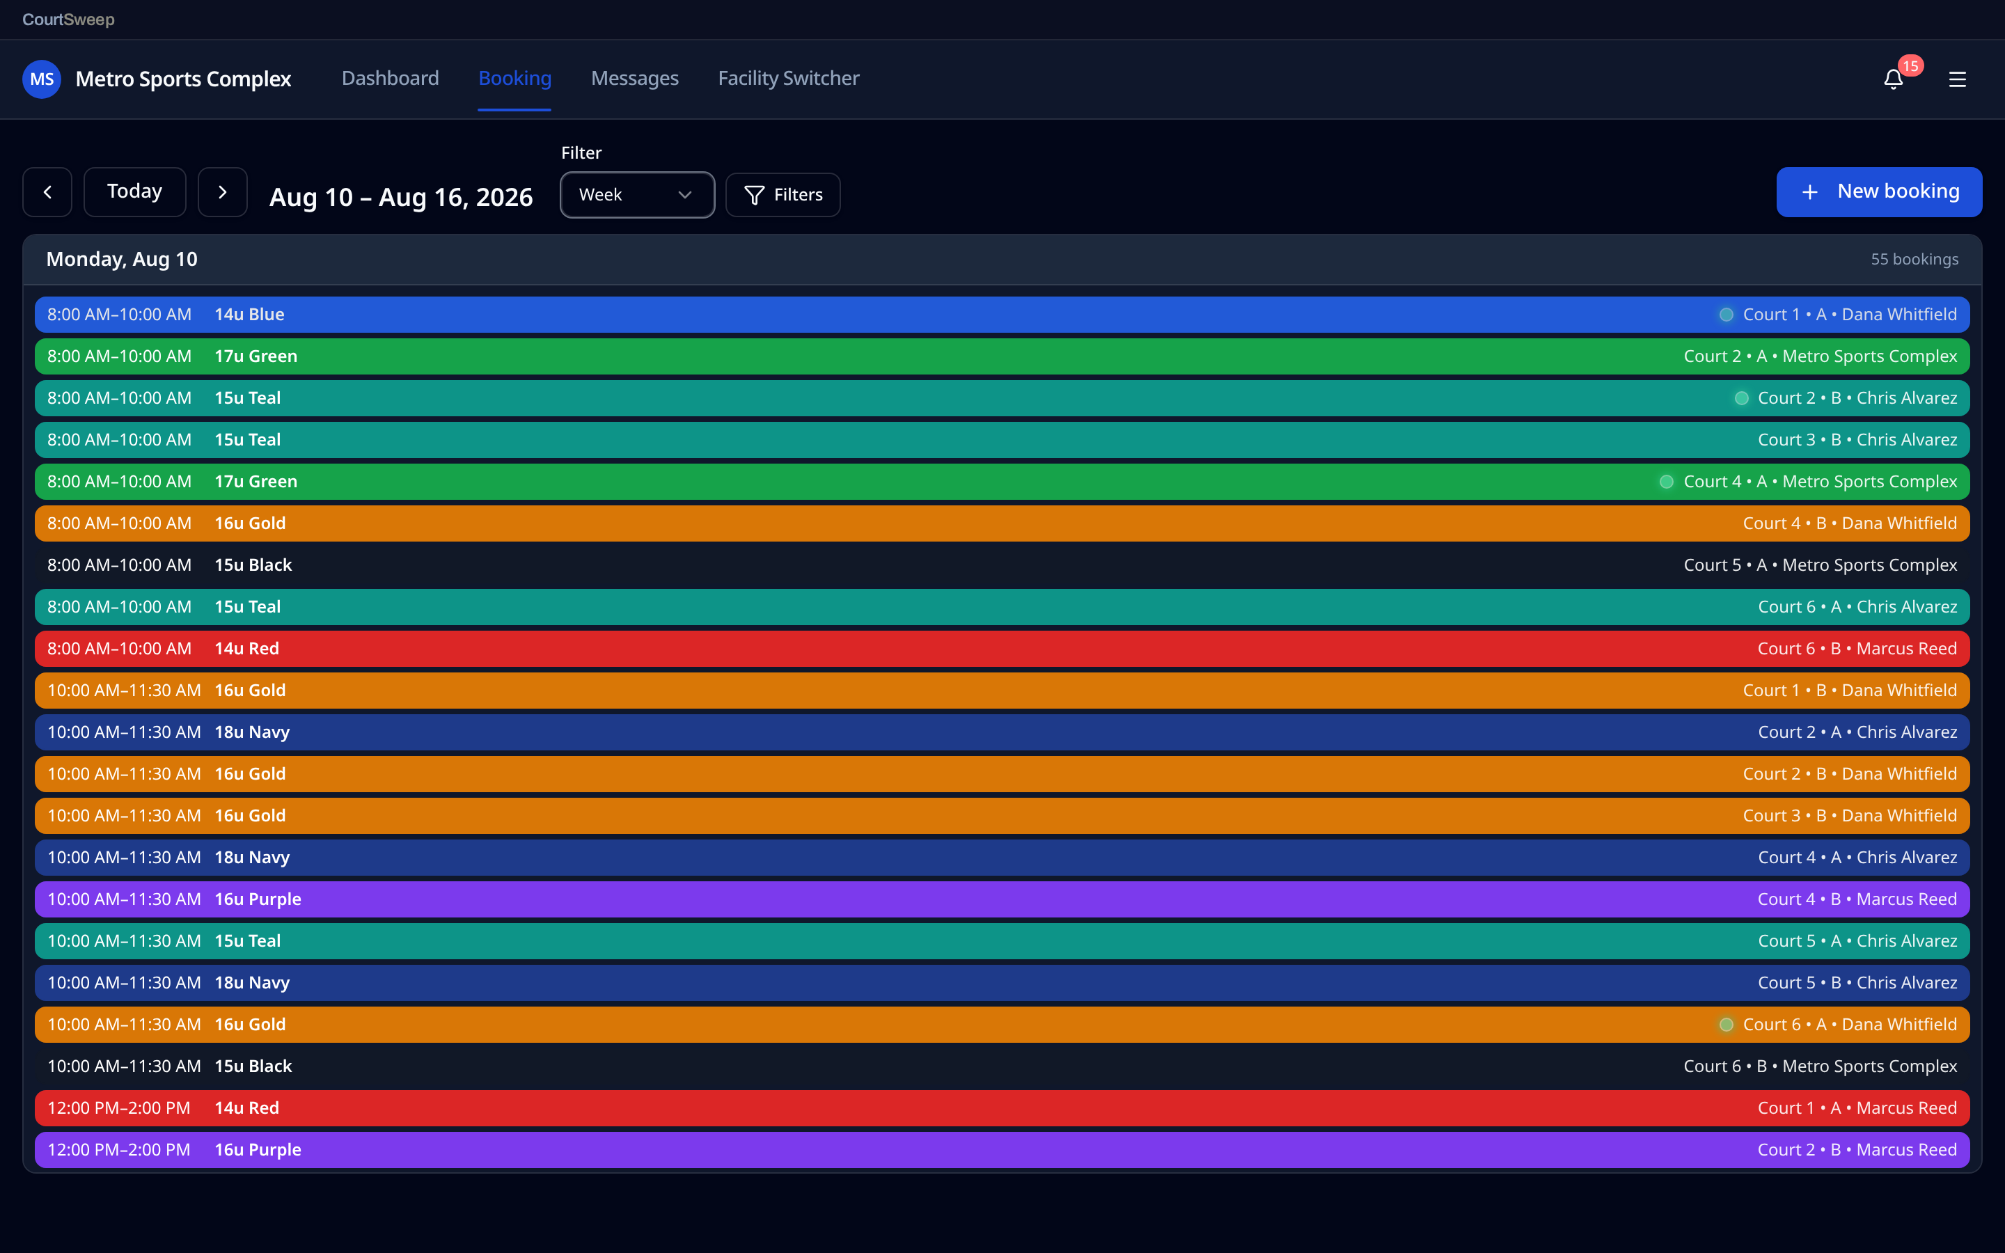
Task: Click status dot on Court 6 A 16u Gold booking
Action: (1726, 1025)
